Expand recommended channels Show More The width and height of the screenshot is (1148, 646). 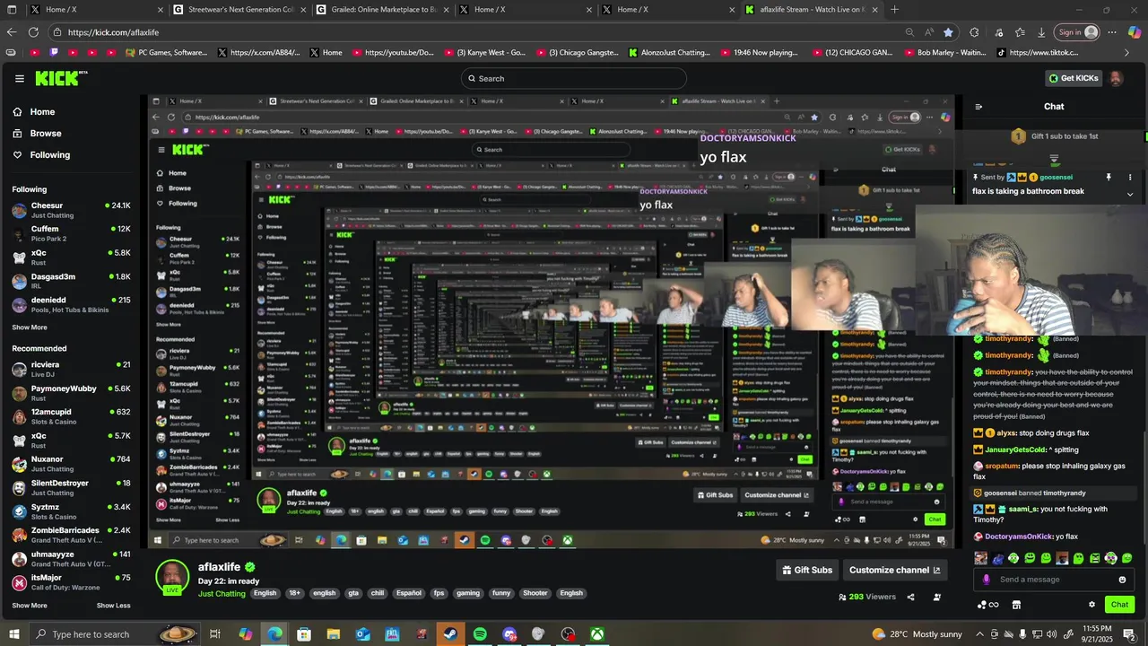(30, 606)
